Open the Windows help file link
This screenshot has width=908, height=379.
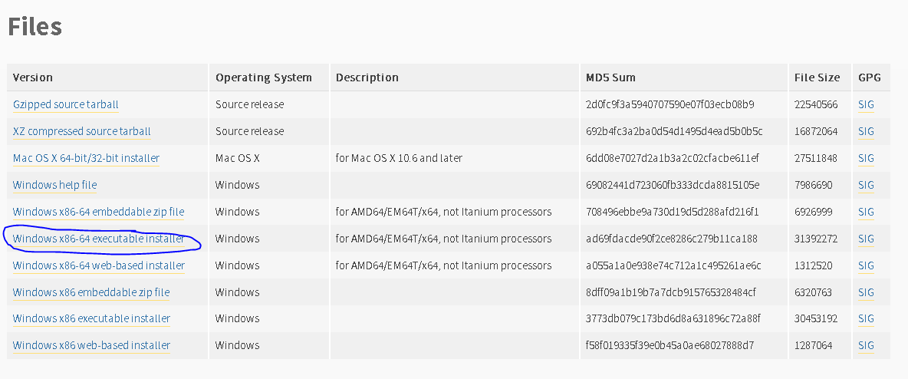click(x=55, y=185)
